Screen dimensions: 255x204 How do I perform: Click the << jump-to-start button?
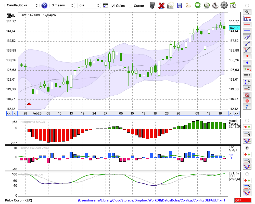(9, 113)
